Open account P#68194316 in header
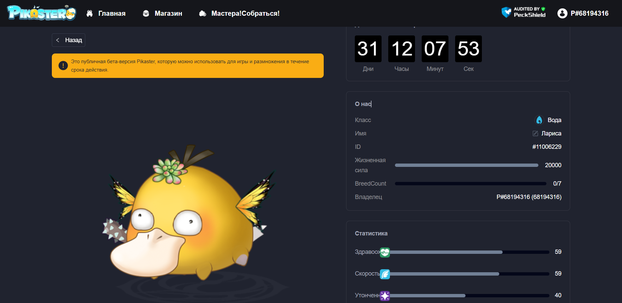Image resolution: width=622 pixels, height=303 pixels. tap(590, 13)
